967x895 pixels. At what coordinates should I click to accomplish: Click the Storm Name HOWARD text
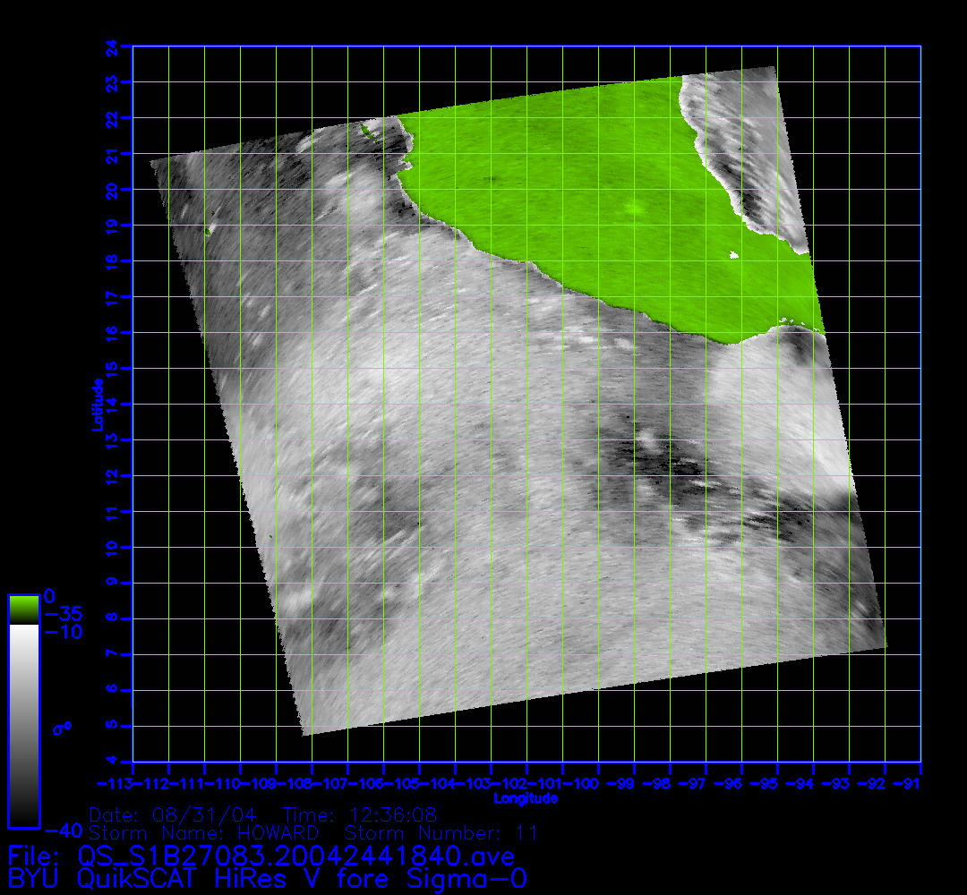click(204, 833)
